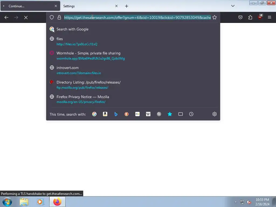Search this time with eBay
This screenshot has height=207, width=276.
pos(137,114)
